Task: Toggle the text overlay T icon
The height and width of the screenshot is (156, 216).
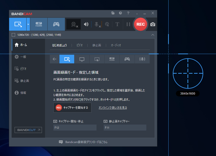Action: point(117,24)
